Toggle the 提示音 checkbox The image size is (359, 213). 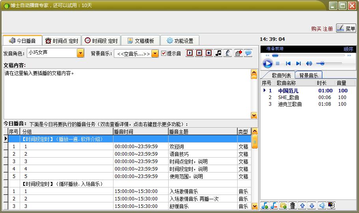pyautogui.click(x=164, y=53)
